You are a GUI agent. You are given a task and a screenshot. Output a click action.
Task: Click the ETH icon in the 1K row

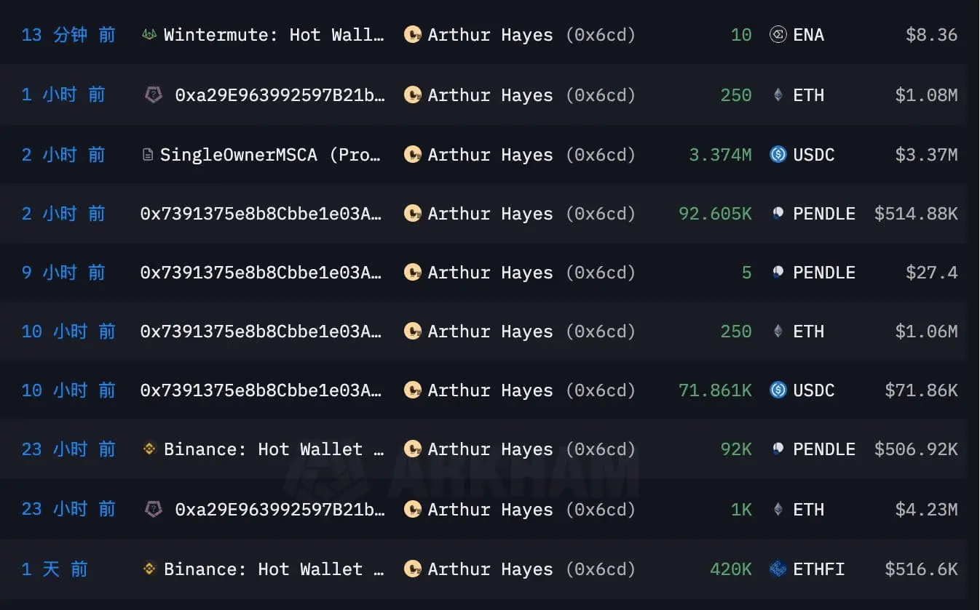pos(778,510)
